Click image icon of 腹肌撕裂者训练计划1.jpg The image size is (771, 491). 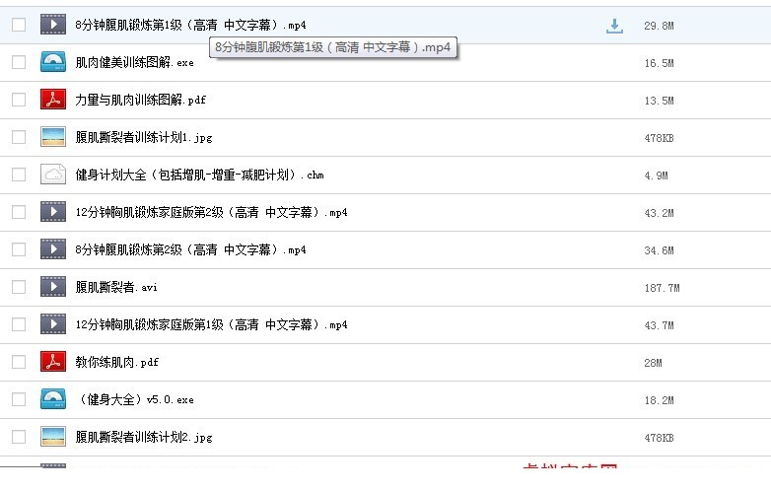(53, 137)
